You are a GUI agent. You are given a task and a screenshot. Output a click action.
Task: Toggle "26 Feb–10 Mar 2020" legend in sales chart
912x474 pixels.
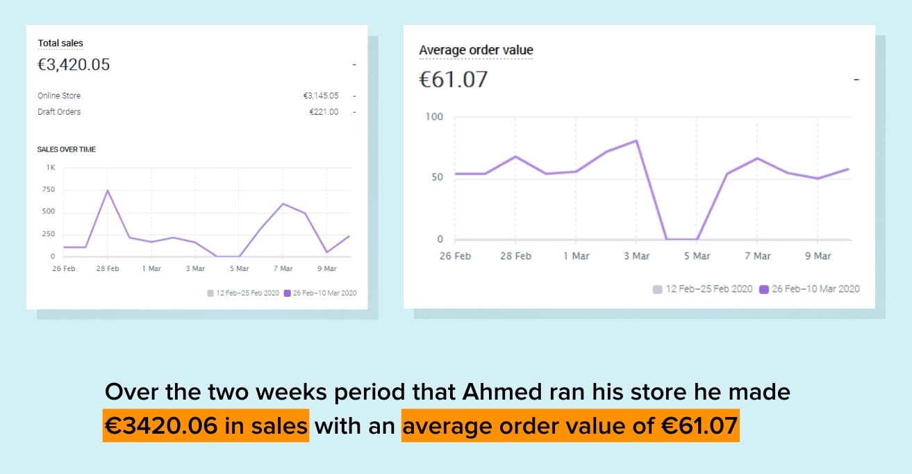pyautogui.click(x=324, y=293)
